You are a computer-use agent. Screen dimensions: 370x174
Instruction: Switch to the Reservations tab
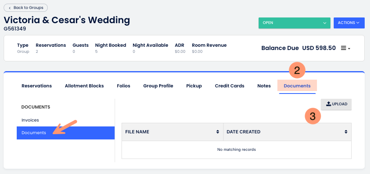[x=37, y=86]
